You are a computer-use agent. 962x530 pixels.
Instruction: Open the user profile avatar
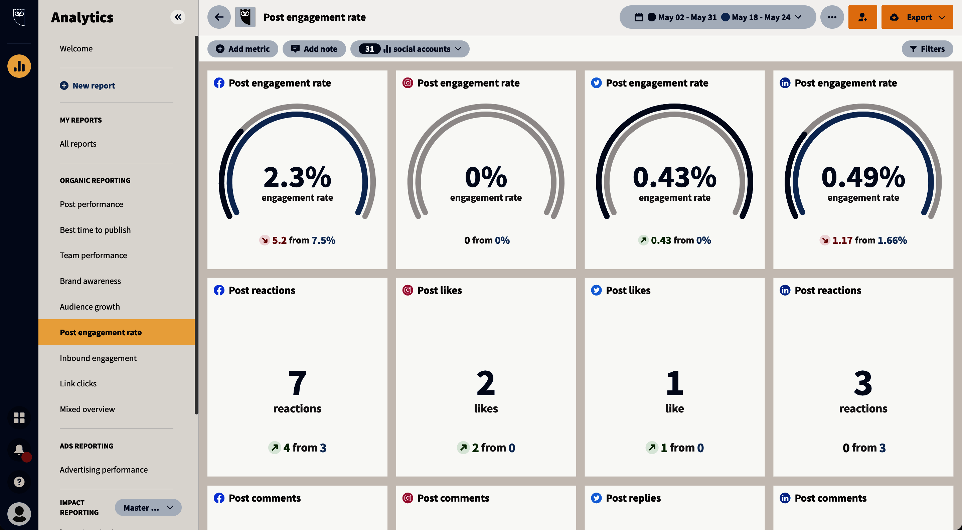click(19, 514)
